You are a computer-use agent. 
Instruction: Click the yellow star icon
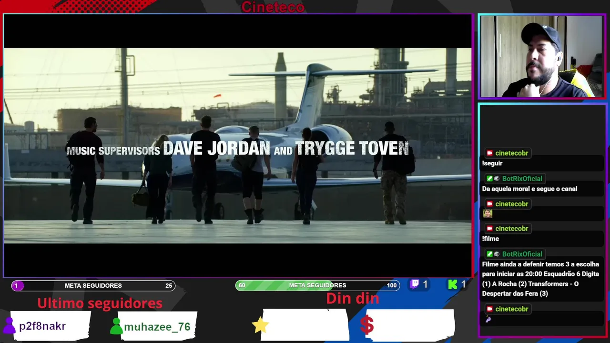coord(260,325)
